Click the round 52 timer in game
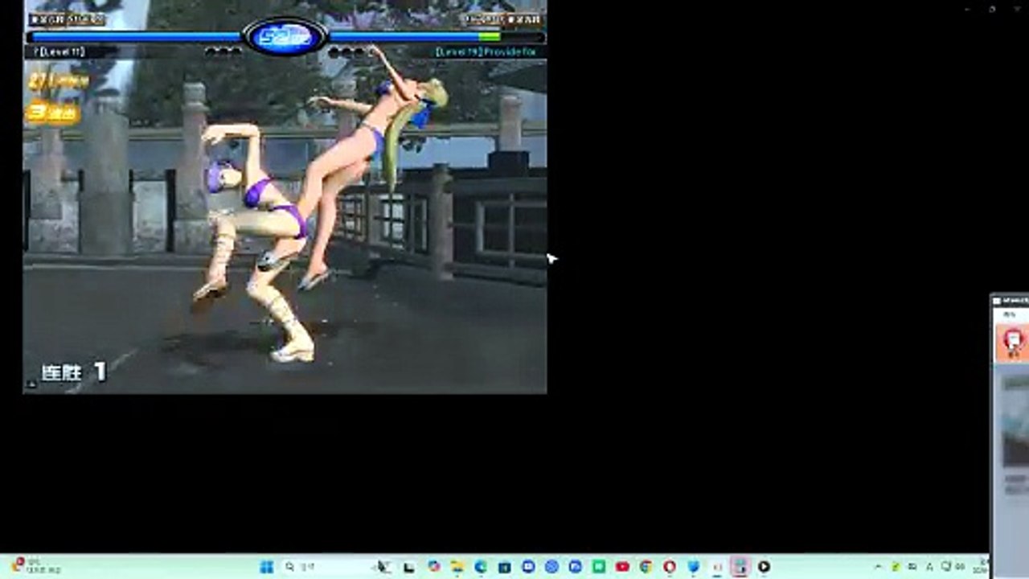 click(285, 36)
